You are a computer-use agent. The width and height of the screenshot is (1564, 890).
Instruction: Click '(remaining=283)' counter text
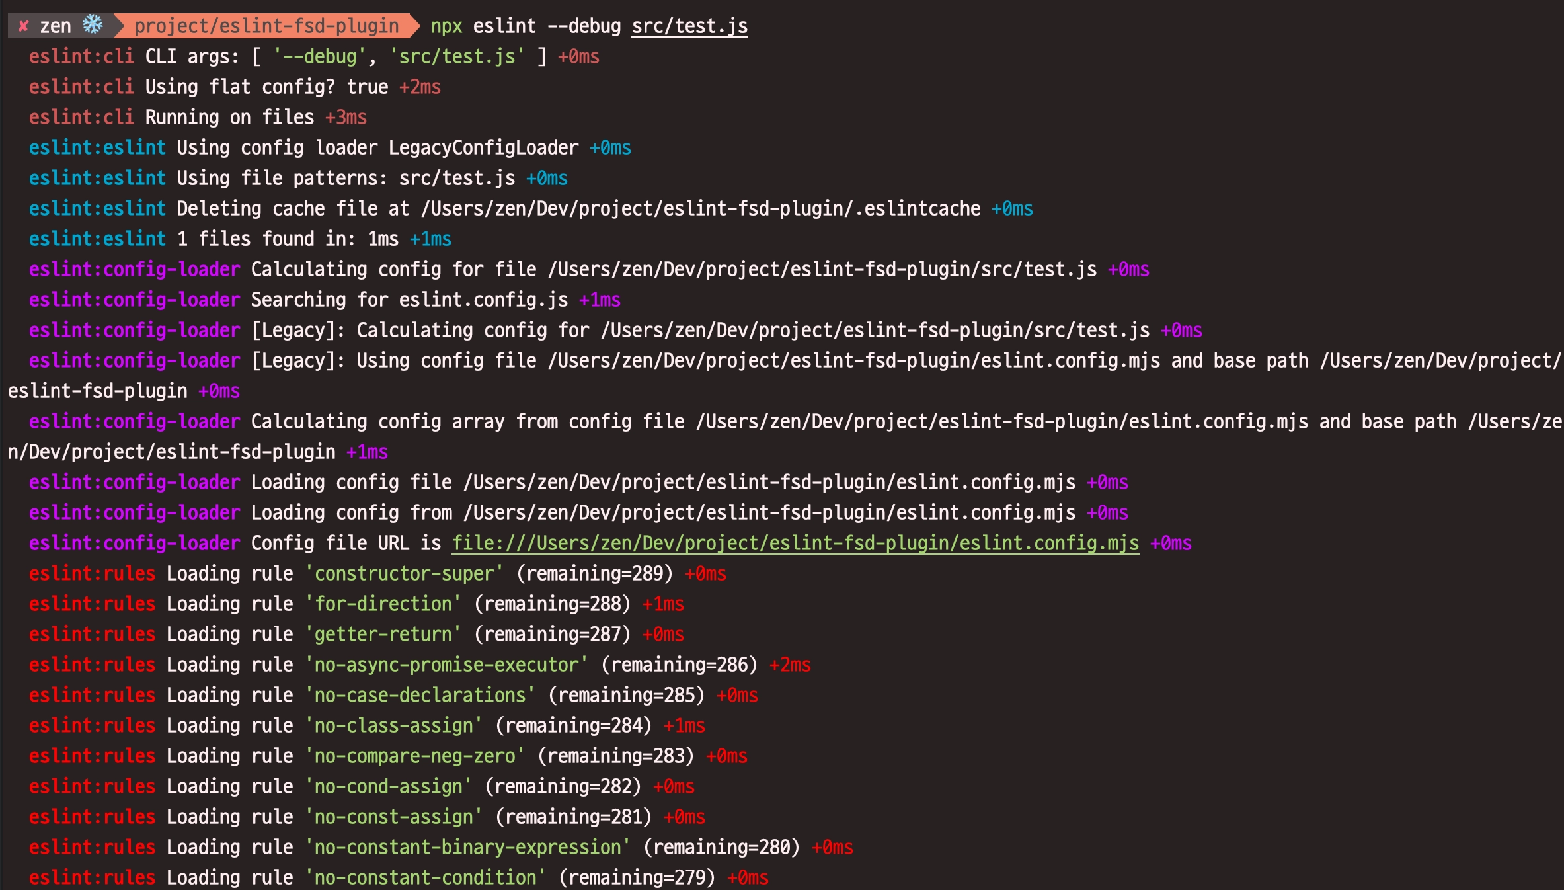pos(615,756)
